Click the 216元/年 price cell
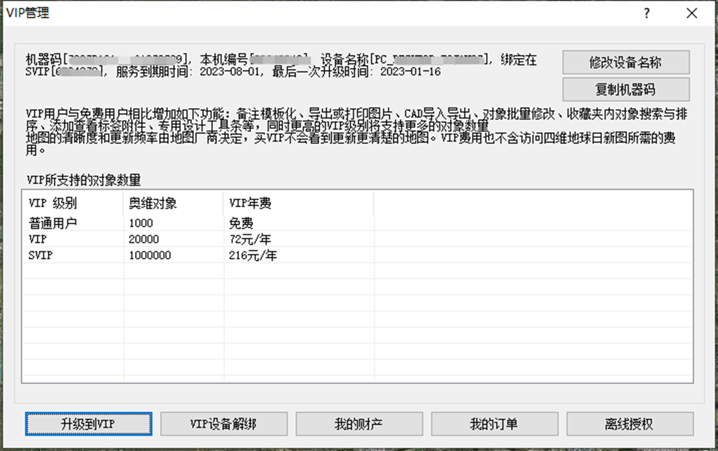The width and height of the screenshot is (718, 451). [x=254, y=255]
